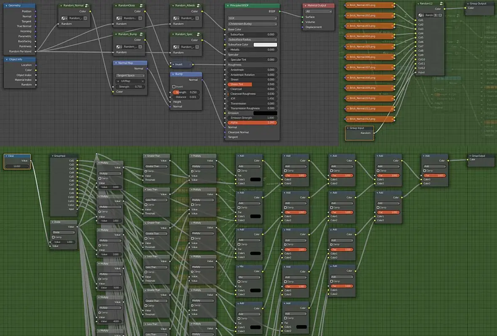Image resolution: width=497 pixels, height=336 pixels.
Task: Open Tangent Space dropdown in Normal Map
Action: click(x=130, y=75)
